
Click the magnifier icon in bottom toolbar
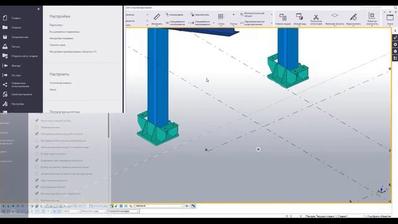[x=131, y=206]
